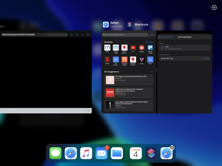Open the Netflix favorite

click(107, 59)
